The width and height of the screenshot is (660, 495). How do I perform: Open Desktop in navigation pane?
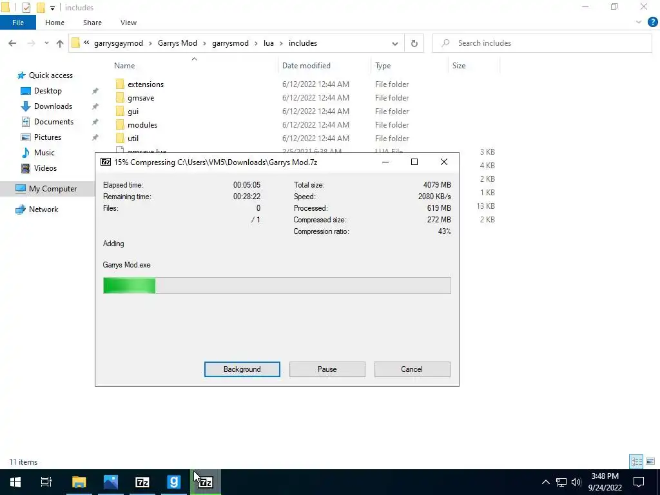(x=48, y=91)
